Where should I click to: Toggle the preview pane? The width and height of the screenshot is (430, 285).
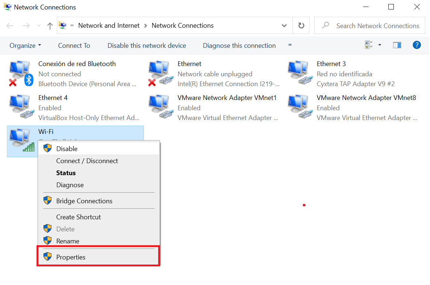[x=397, y=44]
